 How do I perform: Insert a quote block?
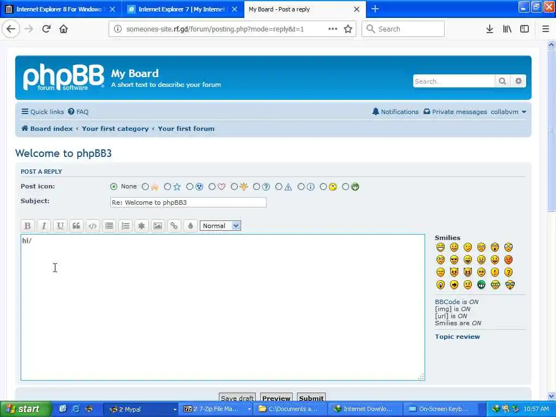tap(76, 226)
